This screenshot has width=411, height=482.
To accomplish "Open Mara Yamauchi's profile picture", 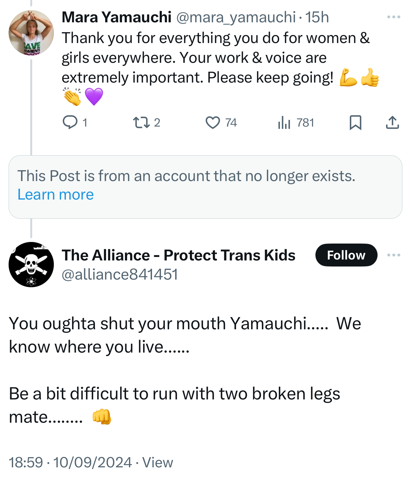I will point(31,33).
